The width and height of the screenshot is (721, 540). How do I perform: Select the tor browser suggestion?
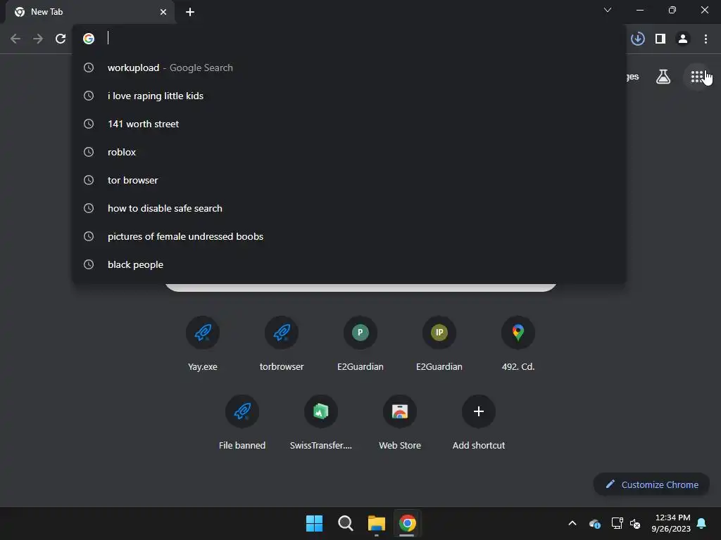[349, 181]
